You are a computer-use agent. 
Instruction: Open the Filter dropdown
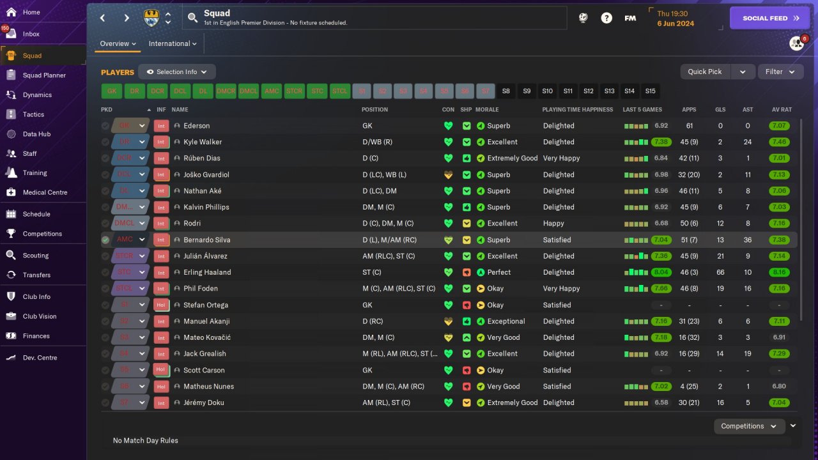[x=780, y=72]
